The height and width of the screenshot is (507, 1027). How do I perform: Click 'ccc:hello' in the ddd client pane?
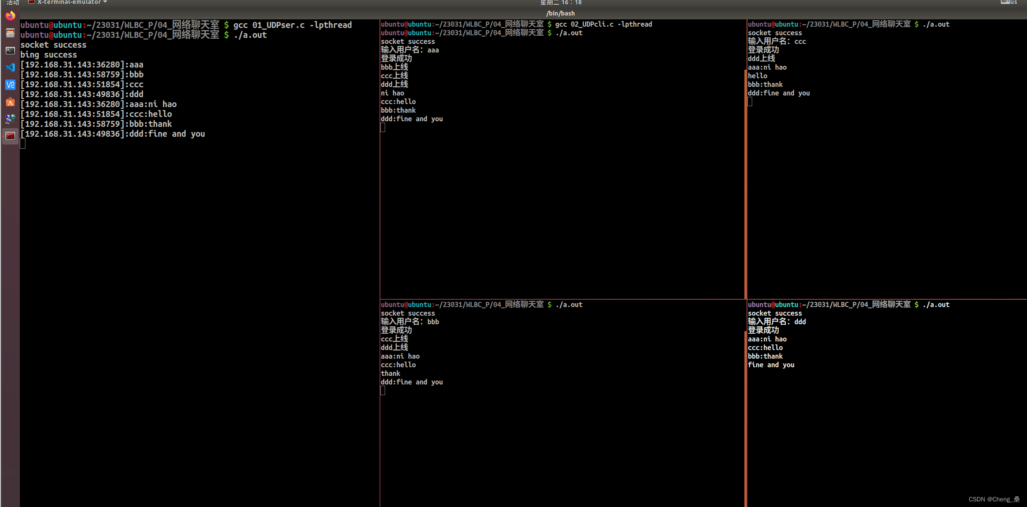pyautogui.click(x=766, y=347)
